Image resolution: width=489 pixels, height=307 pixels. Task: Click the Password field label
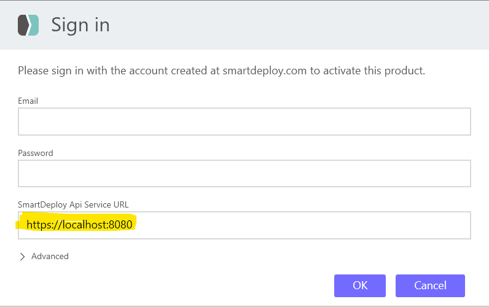pyautogui.click(x=36, y=153)
